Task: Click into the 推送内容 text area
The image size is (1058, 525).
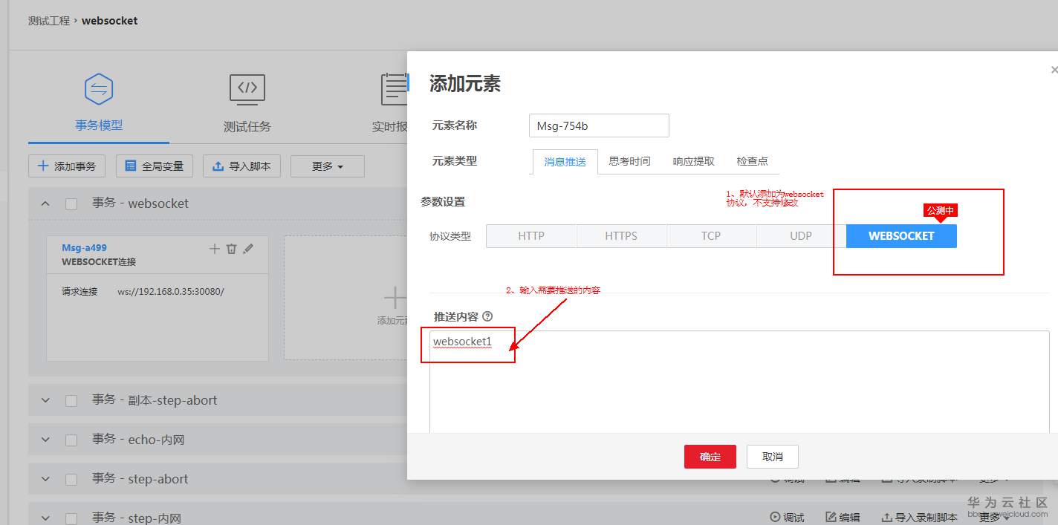Action: (x=739, y=382)
